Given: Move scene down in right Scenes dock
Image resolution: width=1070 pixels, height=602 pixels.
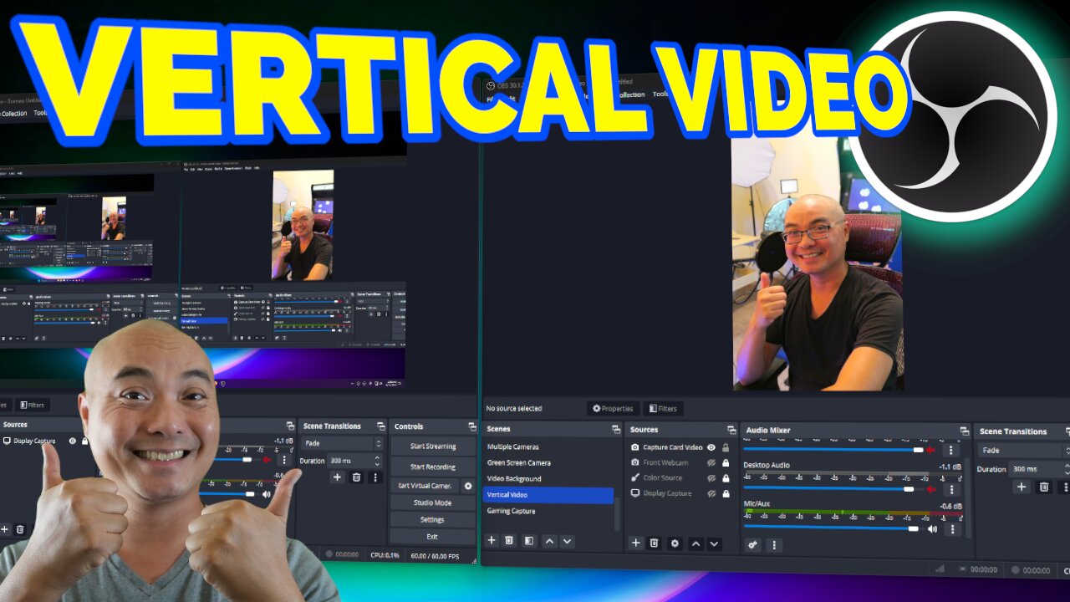Looking at the screenshot, I should point(568,541).
